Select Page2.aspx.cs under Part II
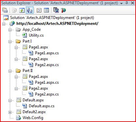 [x=47, y=94]
